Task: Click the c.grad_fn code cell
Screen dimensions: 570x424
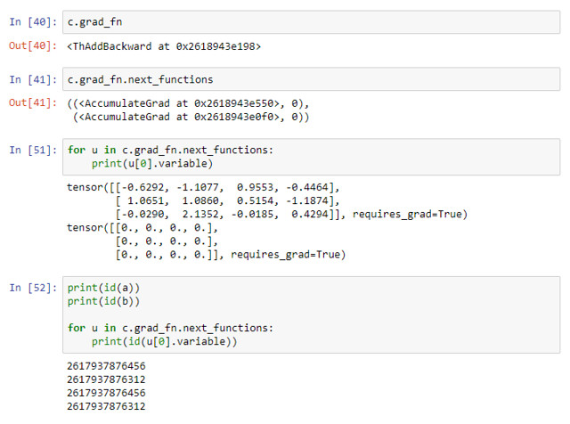Action: point(312,20)
